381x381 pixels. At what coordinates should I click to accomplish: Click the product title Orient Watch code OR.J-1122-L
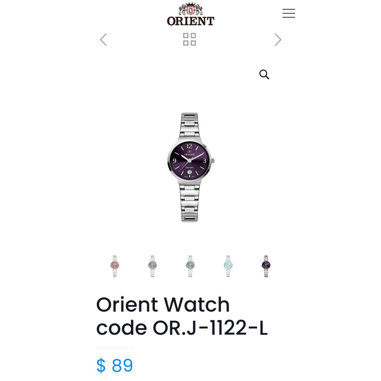182,316
